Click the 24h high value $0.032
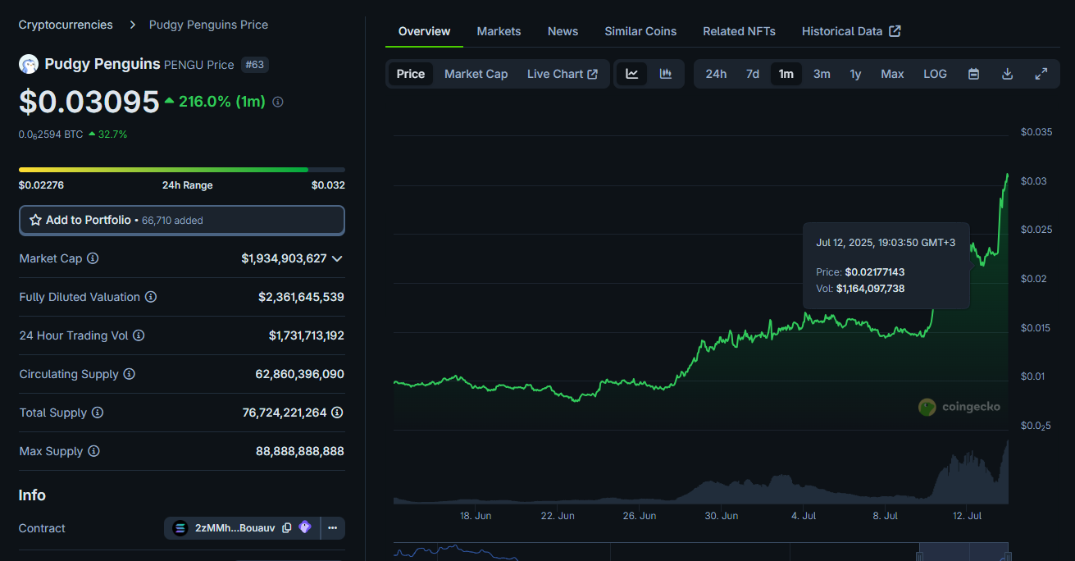This screenshot has width=1075, height=561. coord(328,185)
